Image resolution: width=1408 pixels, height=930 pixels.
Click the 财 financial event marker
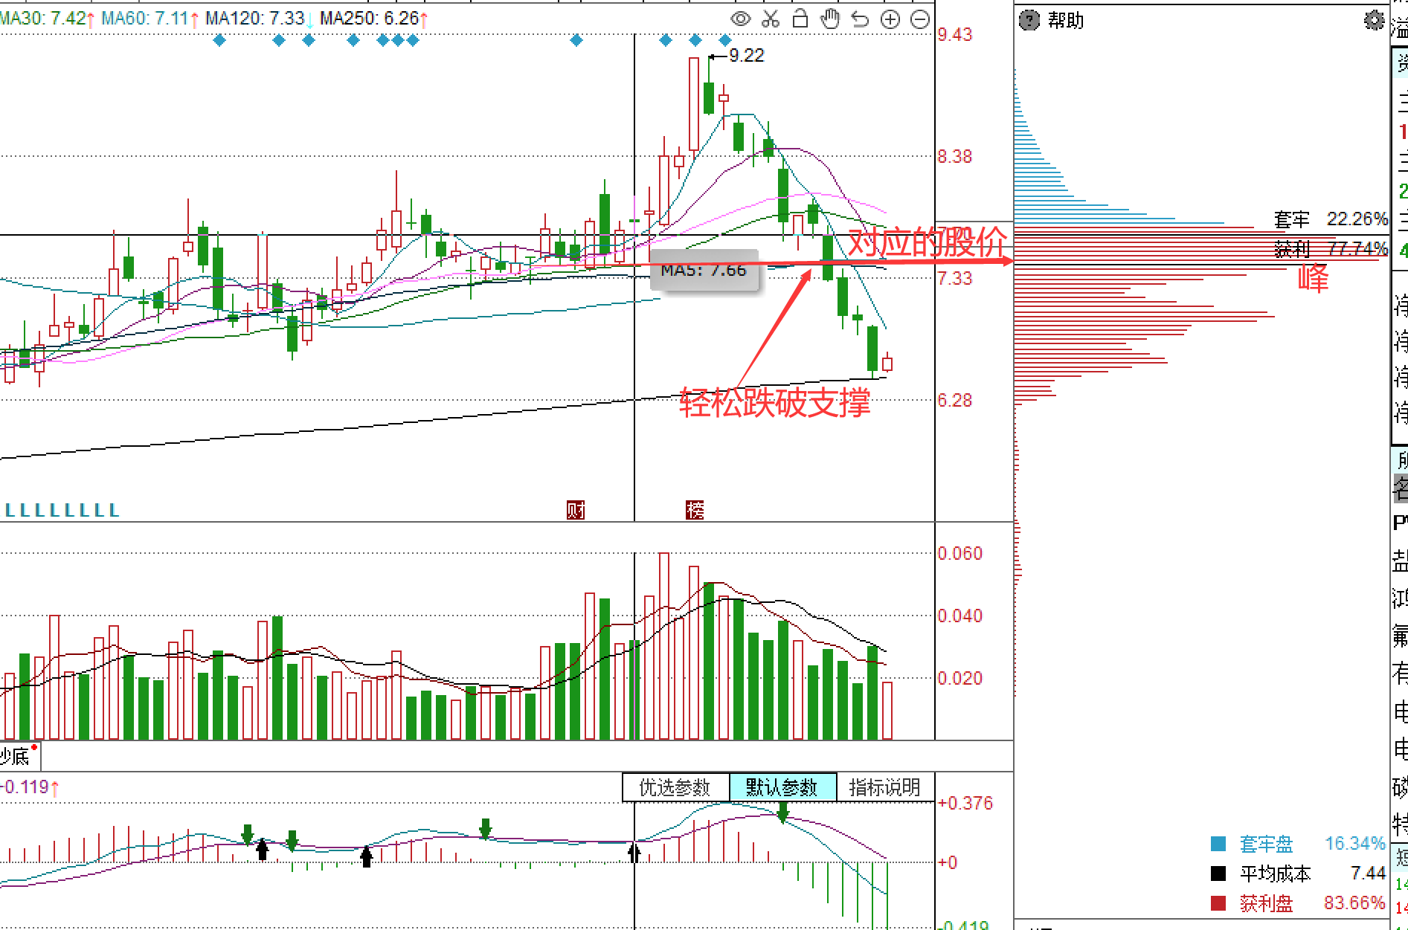pyautogui.click(x=576, y=510)
